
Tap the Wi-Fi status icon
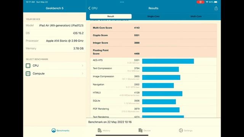(x=207, y=2)
